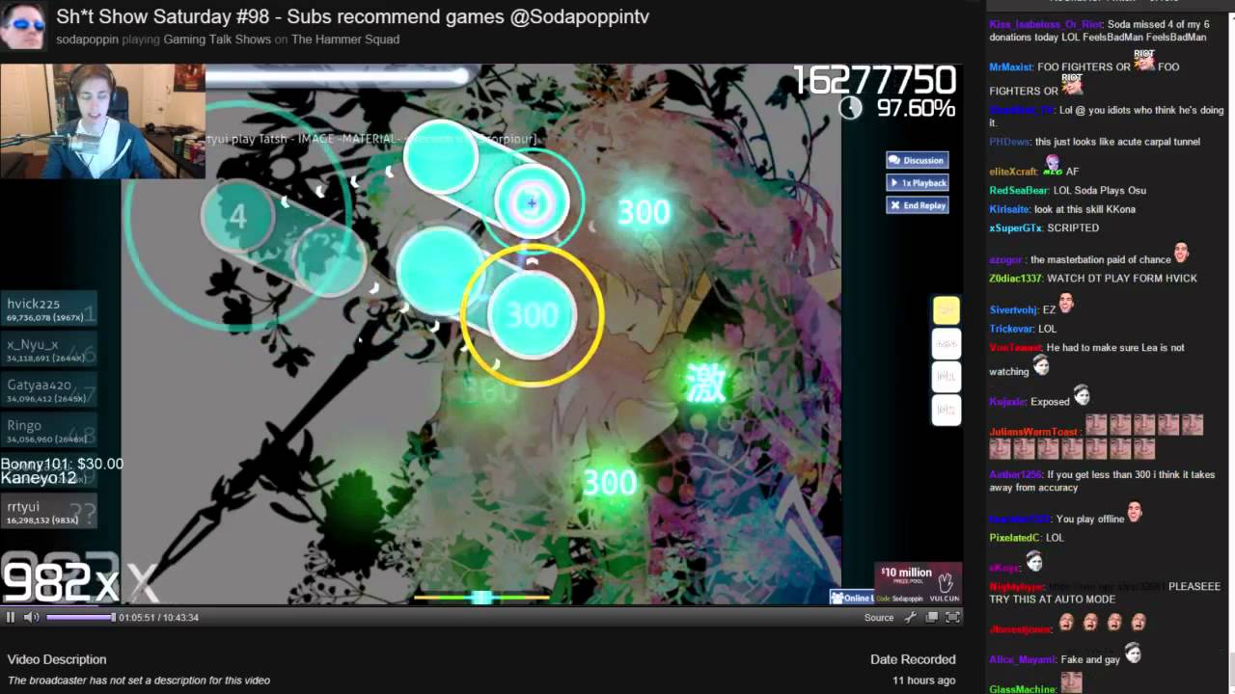The width and height of the screenshot is (1235, 694).
Task: Open Kujexle's chat username
Action: point(1007,402)
